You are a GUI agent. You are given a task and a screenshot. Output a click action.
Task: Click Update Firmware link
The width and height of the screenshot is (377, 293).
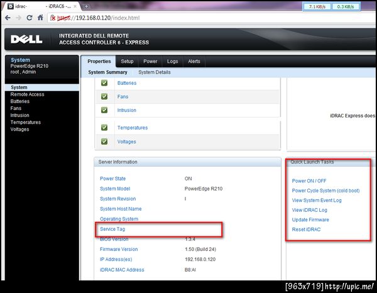pyautogui.click(x=310, y=219)
